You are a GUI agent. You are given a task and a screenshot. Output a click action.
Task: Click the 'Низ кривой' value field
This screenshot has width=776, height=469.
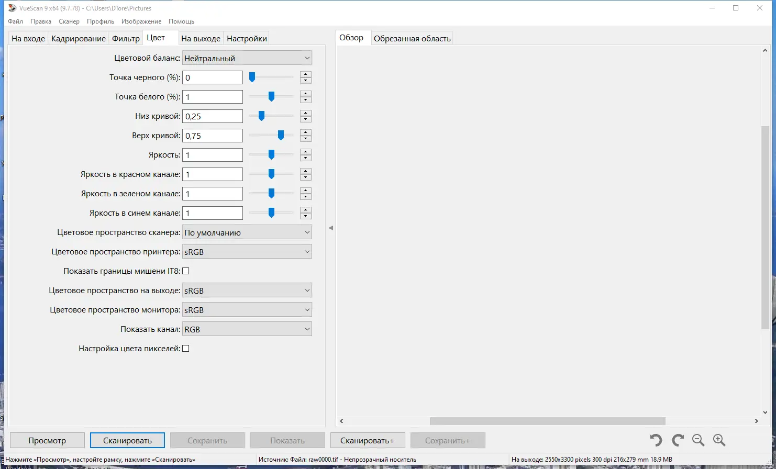(212, 116)
